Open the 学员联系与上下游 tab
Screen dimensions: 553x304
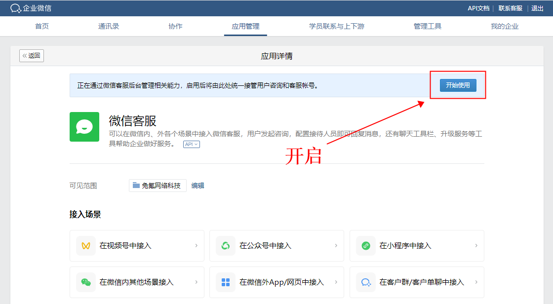pyautogui.click(x=337, y=27)
